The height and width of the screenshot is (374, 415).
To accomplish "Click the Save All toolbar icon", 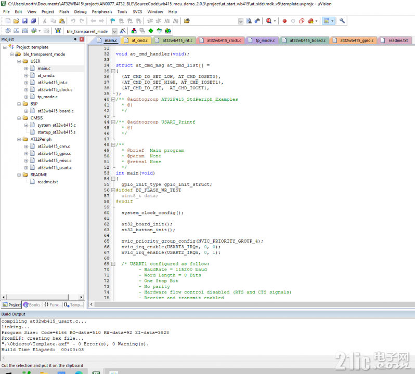I will pos(33,21).
